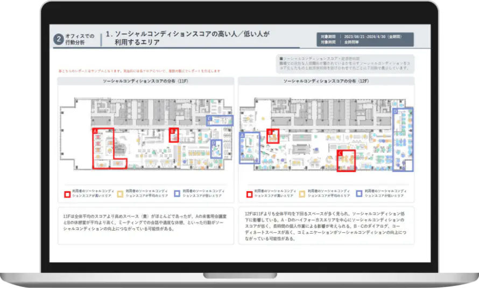Select tall blue area D on 12F plan

coord(403,140)
